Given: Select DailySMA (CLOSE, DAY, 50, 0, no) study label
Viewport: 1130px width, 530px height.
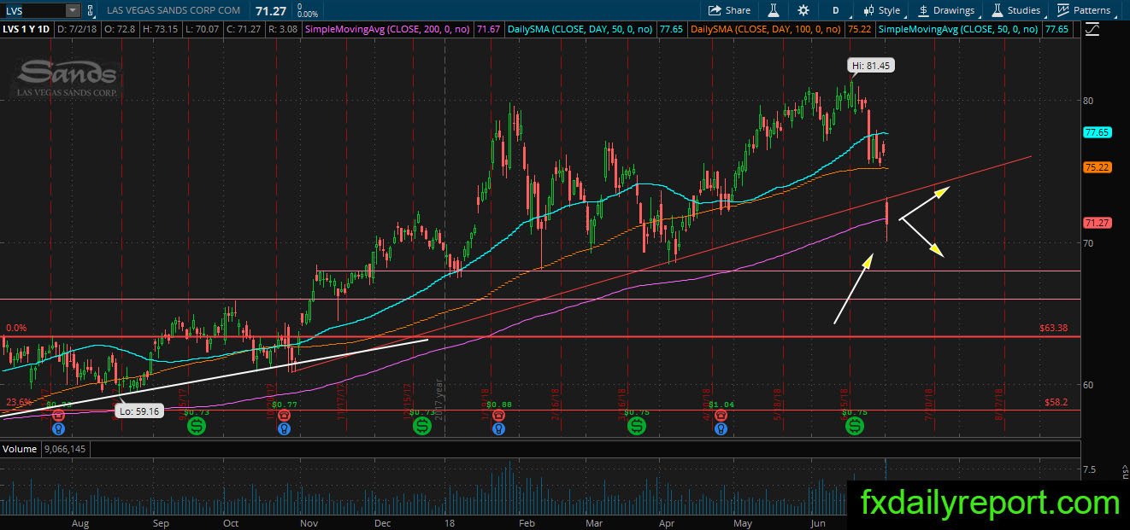Looking at the screenshot, I should (x=580, y=29).
